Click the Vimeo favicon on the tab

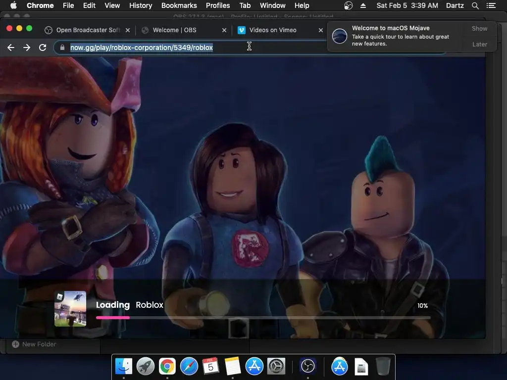pos(241,30)
